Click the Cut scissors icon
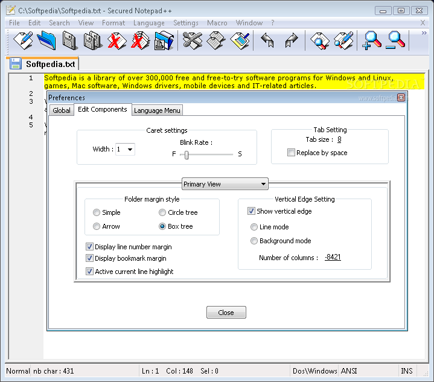 coord(193,40)
